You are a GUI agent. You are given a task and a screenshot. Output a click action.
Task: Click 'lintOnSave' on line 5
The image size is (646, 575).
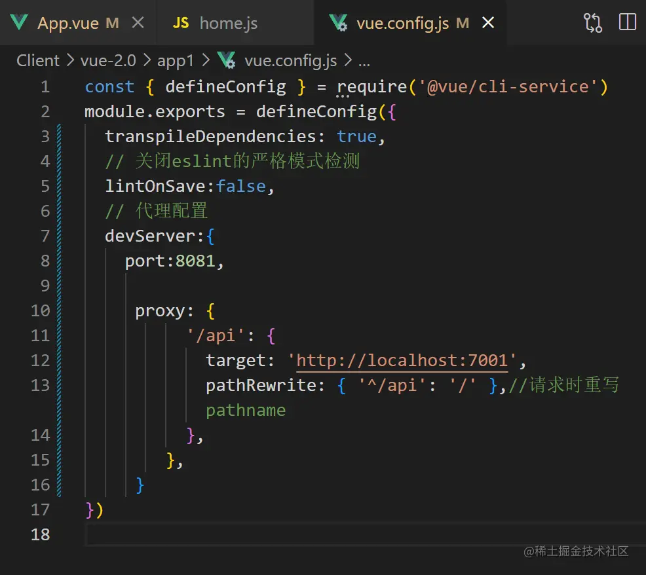(x=155, y=186)
